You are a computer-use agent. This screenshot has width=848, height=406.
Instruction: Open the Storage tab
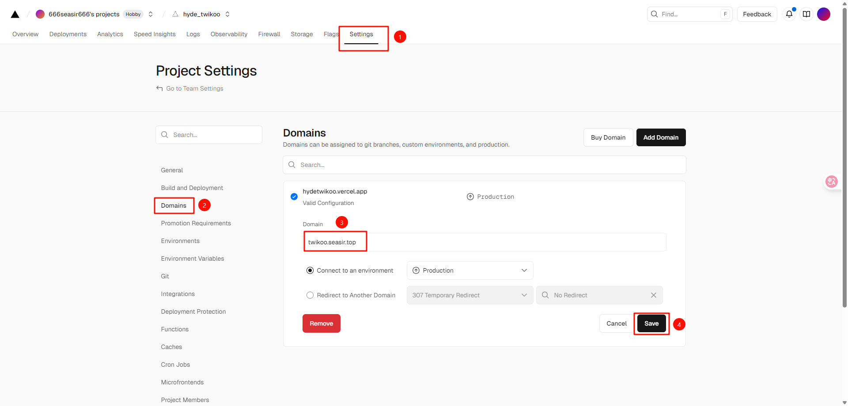click(x=302, y=34)
